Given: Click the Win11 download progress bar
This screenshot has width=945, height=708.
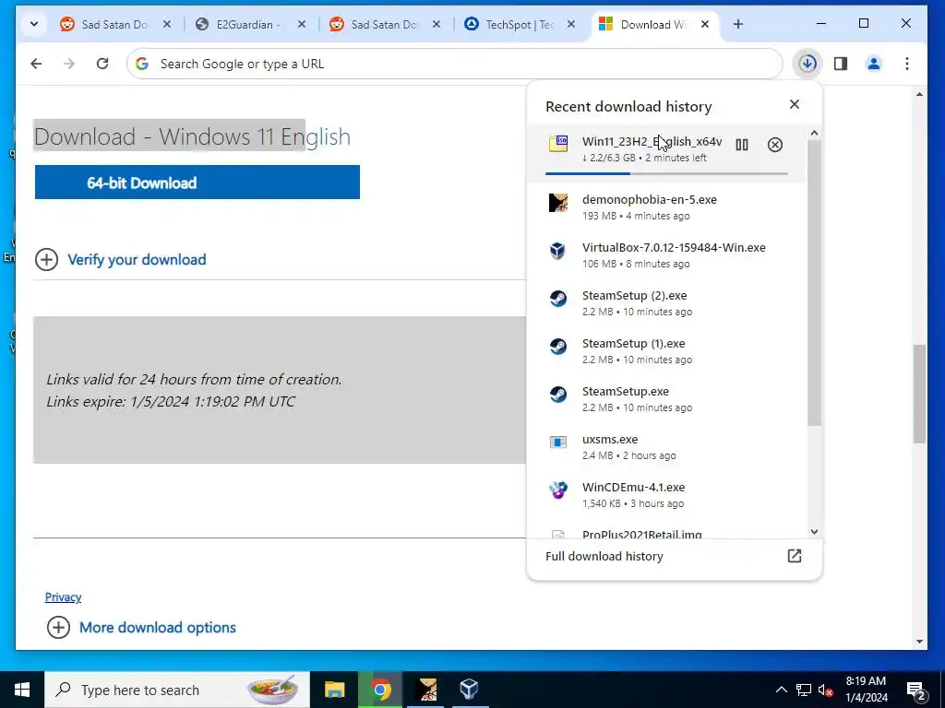Looking at the screenshot, I should [x=666, y=173].
